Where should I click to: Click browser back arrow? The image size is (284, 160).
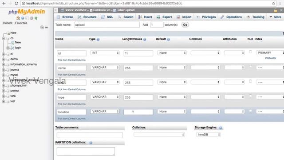[4, 3]
